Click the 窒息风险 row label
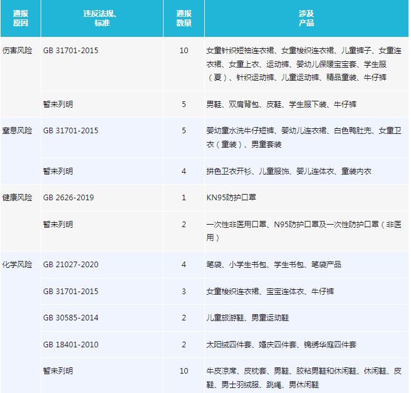Screen dimensions: 411x393 (17, 131)
